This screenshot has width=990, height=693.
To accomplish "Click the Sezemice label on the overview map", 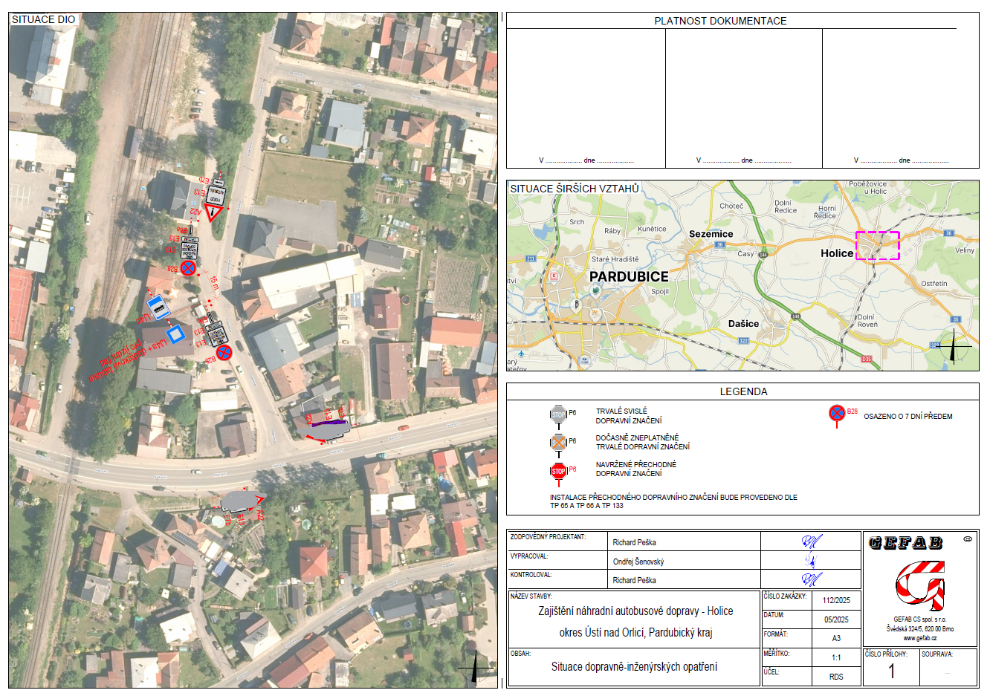I will coord(711,234).
